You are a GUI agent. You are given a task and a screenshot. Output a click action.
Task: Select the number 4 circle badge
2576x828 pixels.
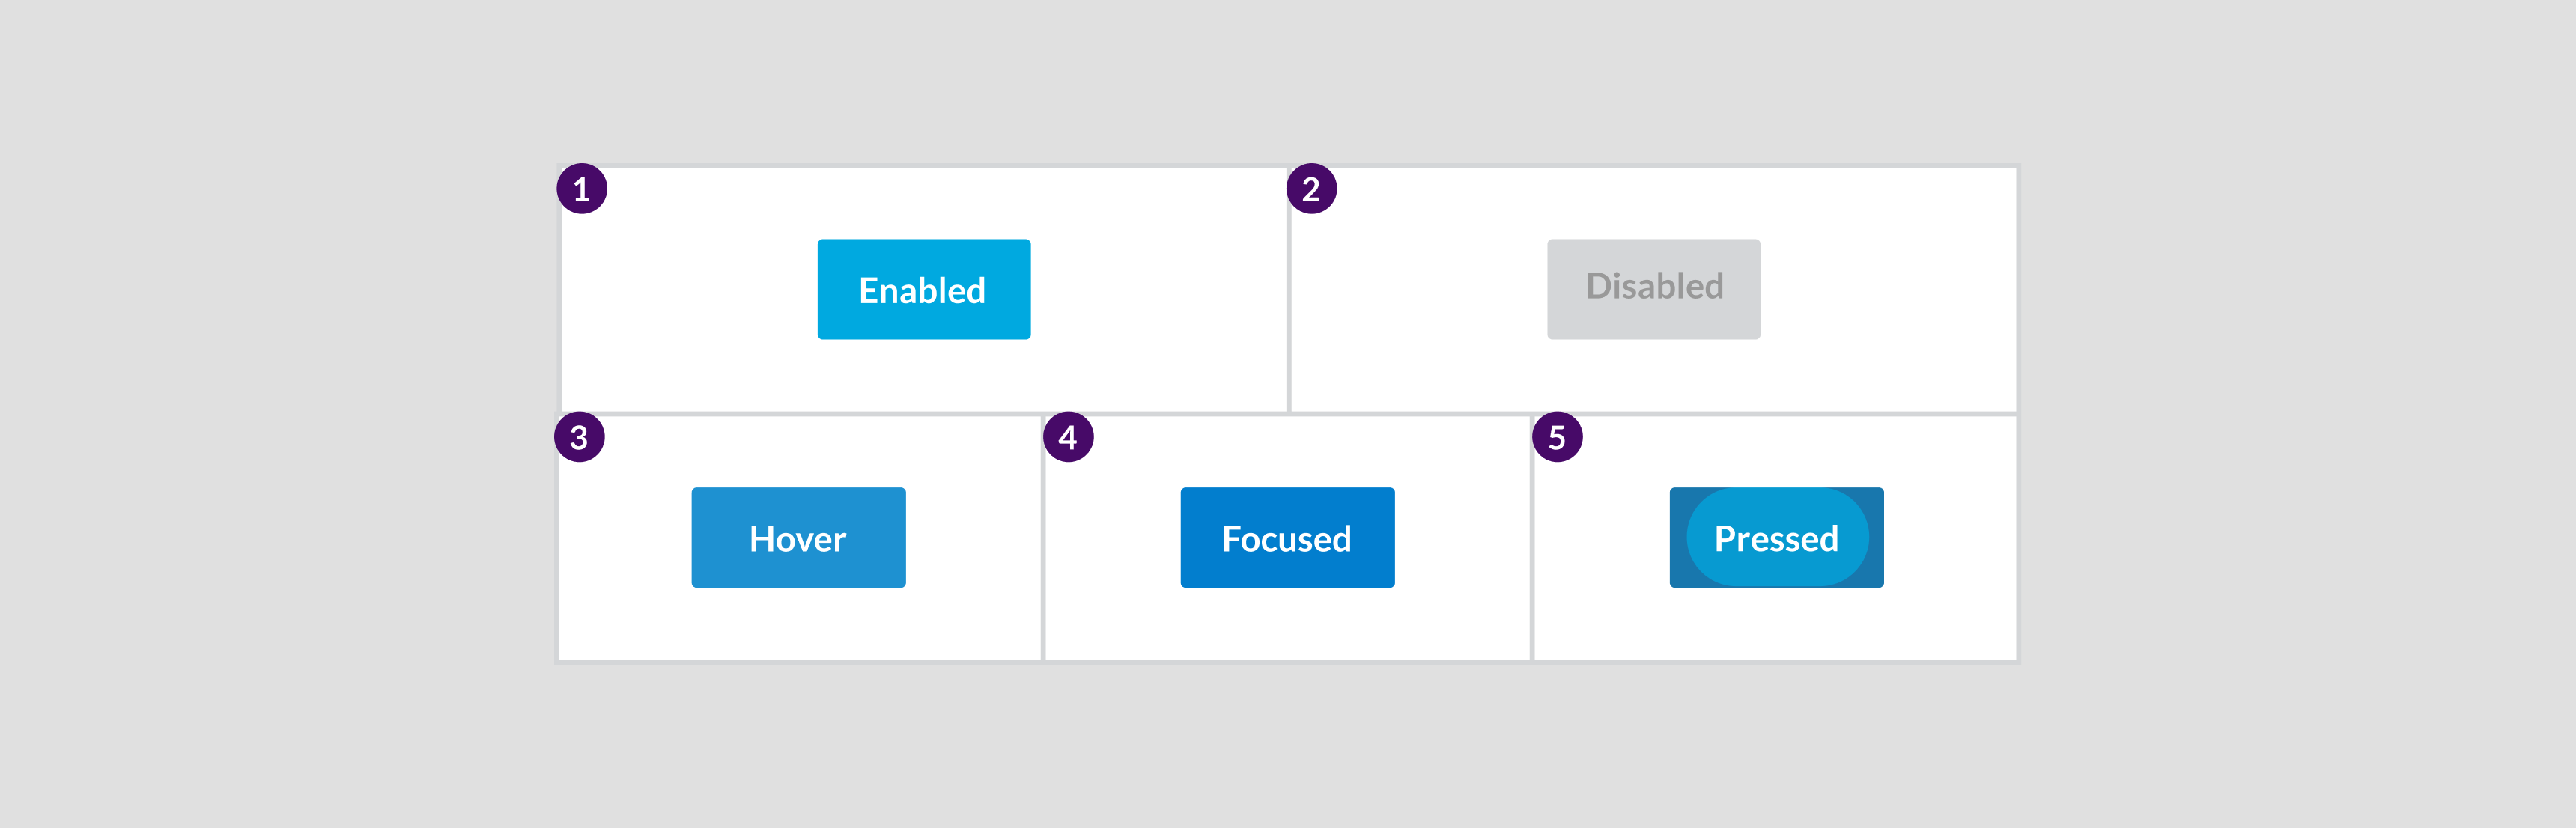pos(1068,437)
